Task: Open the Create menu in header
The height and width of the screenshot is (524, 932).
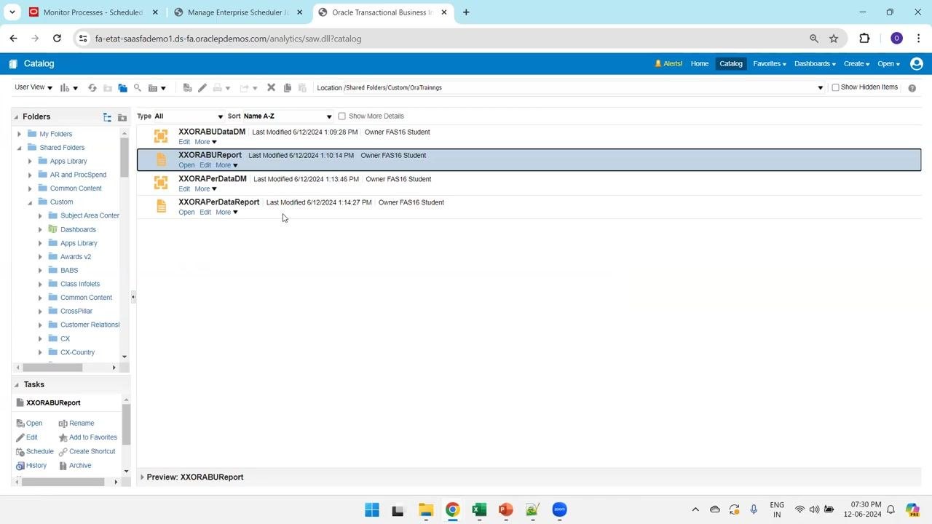Action: 856,63
